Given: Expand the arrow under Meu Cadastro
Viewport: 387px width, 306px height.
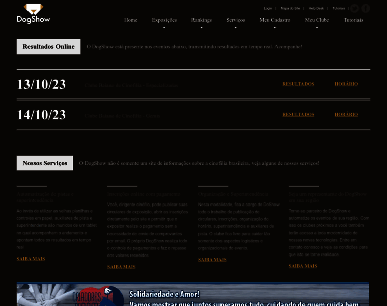Looking at the screenshot, I should [x=275, y=28].
